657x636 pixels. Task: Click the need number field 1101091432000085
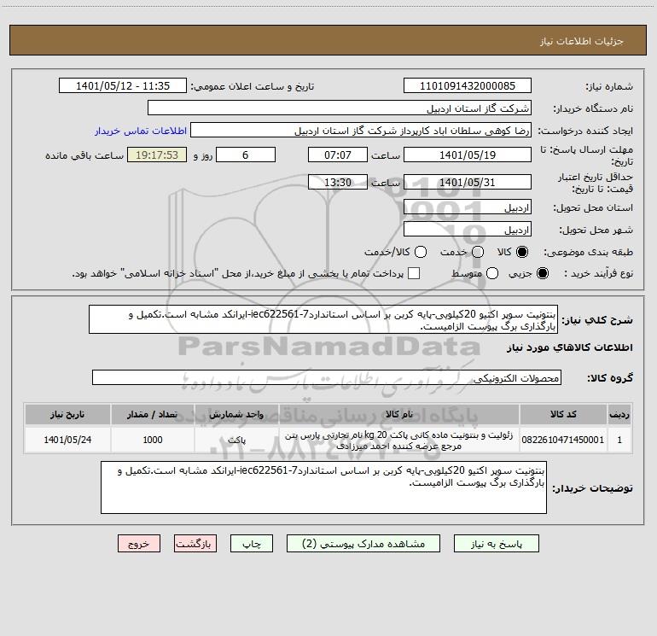pos(468,86)
